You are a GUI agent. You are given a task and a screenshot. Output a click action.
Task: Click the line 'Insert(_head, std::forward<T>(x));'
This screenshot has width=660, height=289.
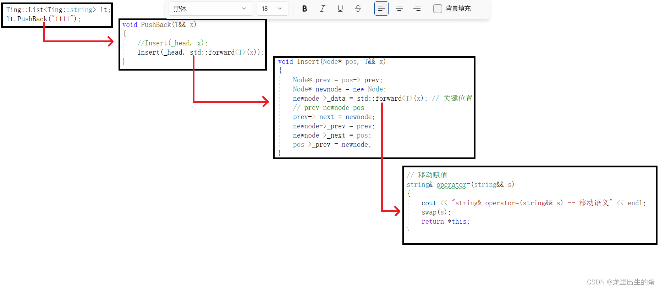click(x=201, y=52)
